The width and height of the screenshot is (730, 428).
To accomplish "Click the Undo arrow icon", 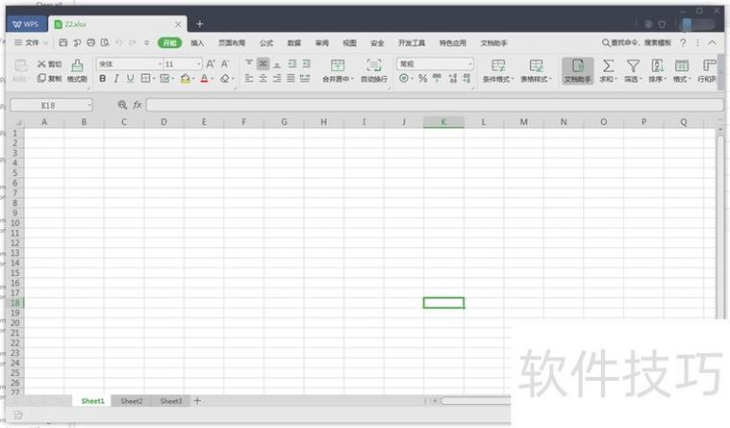I will point(119,43).
